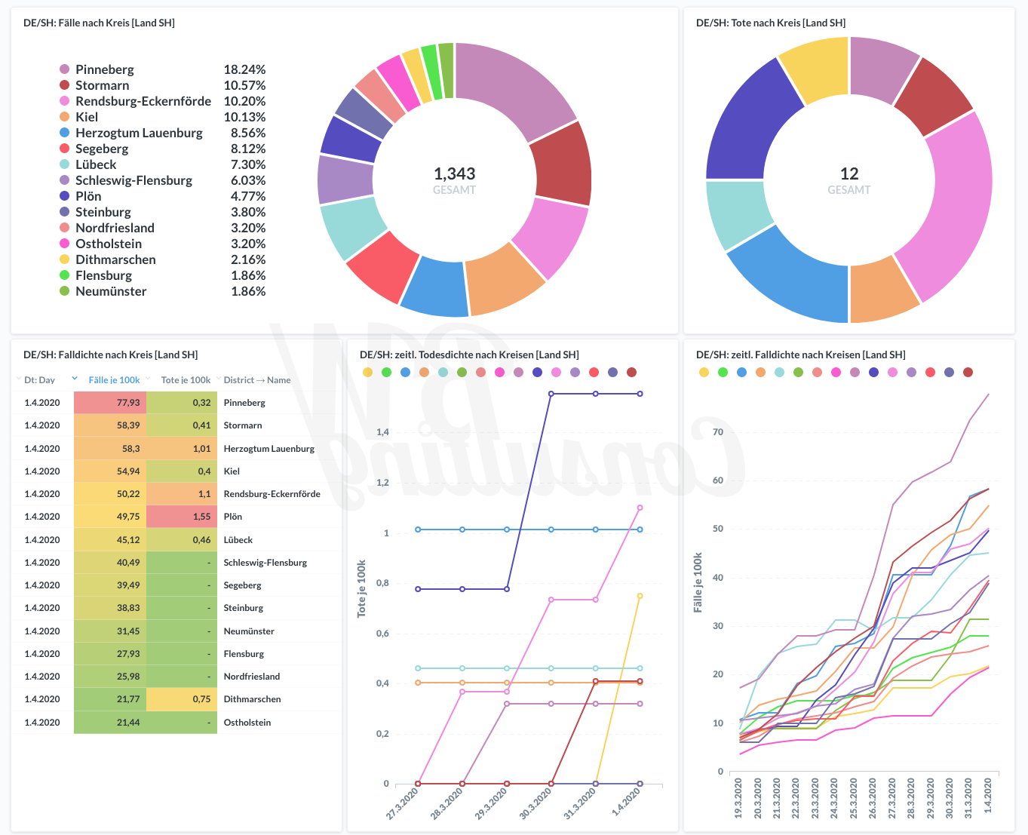Select bright green legend dot in zeitl. Falldichte chart
The height and width of the screenshot is (835, 1028).
[723, 372]
